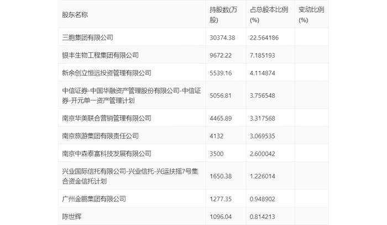Select shareholder 陈世辉
Screen dimensions: 387x225
pos(71,217)
